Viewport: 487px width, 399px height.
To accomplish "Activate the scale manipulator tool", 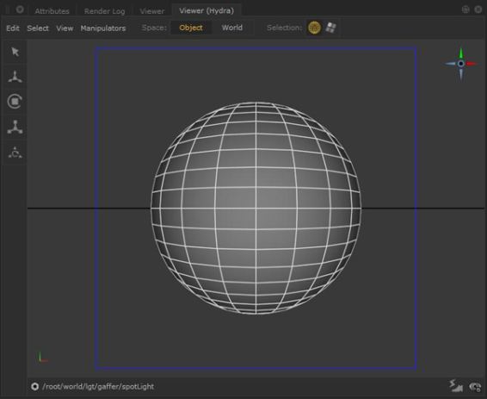I will coord(15,128).
